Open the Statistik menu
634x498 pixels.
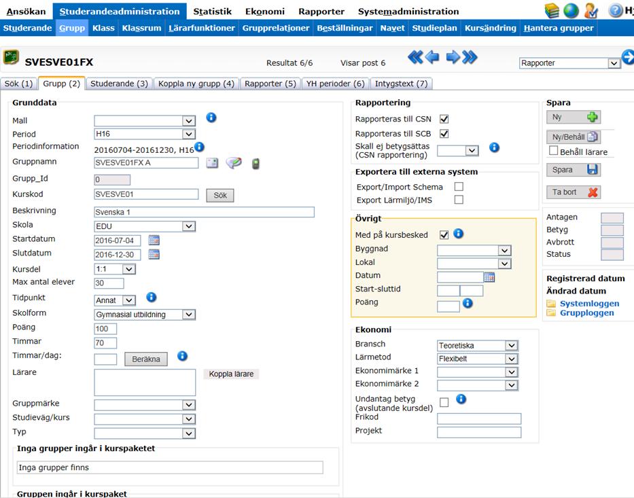212,12
